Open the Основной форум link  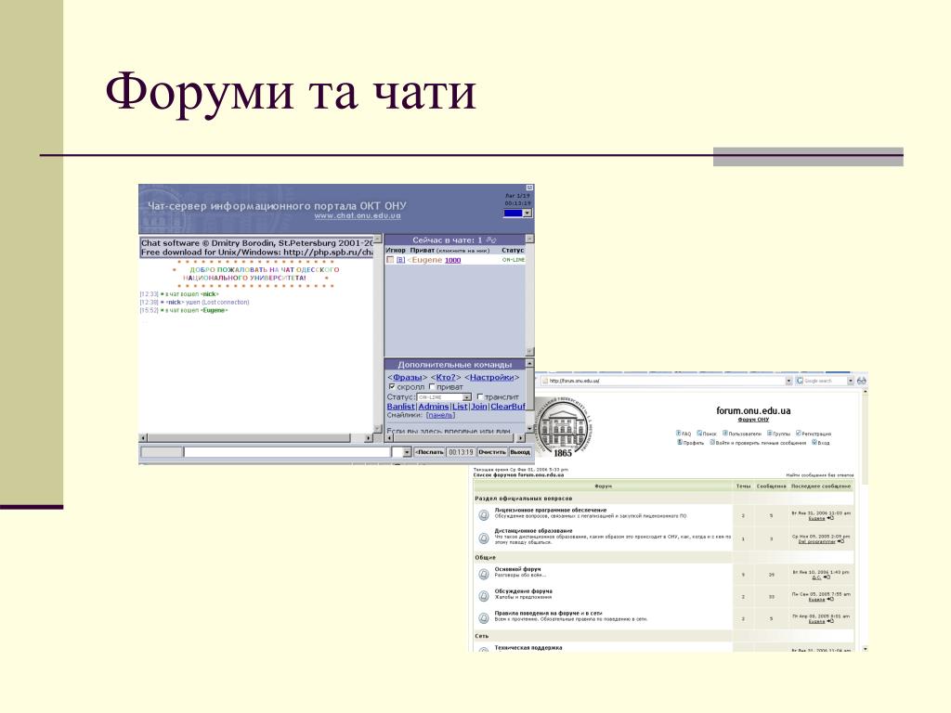(518, 569)
